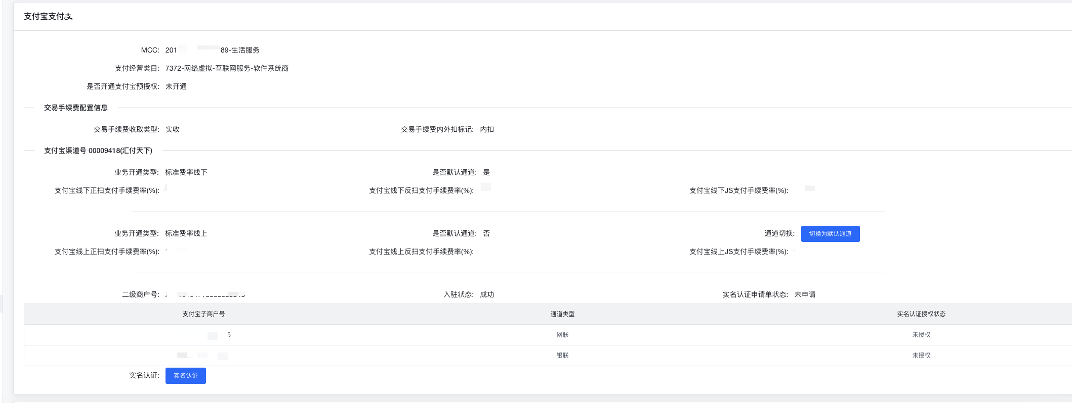Image resolution: width=1072 pixels, height=403 pixels.
Task: Select the 网联 channel type cell
Action: 562,335
